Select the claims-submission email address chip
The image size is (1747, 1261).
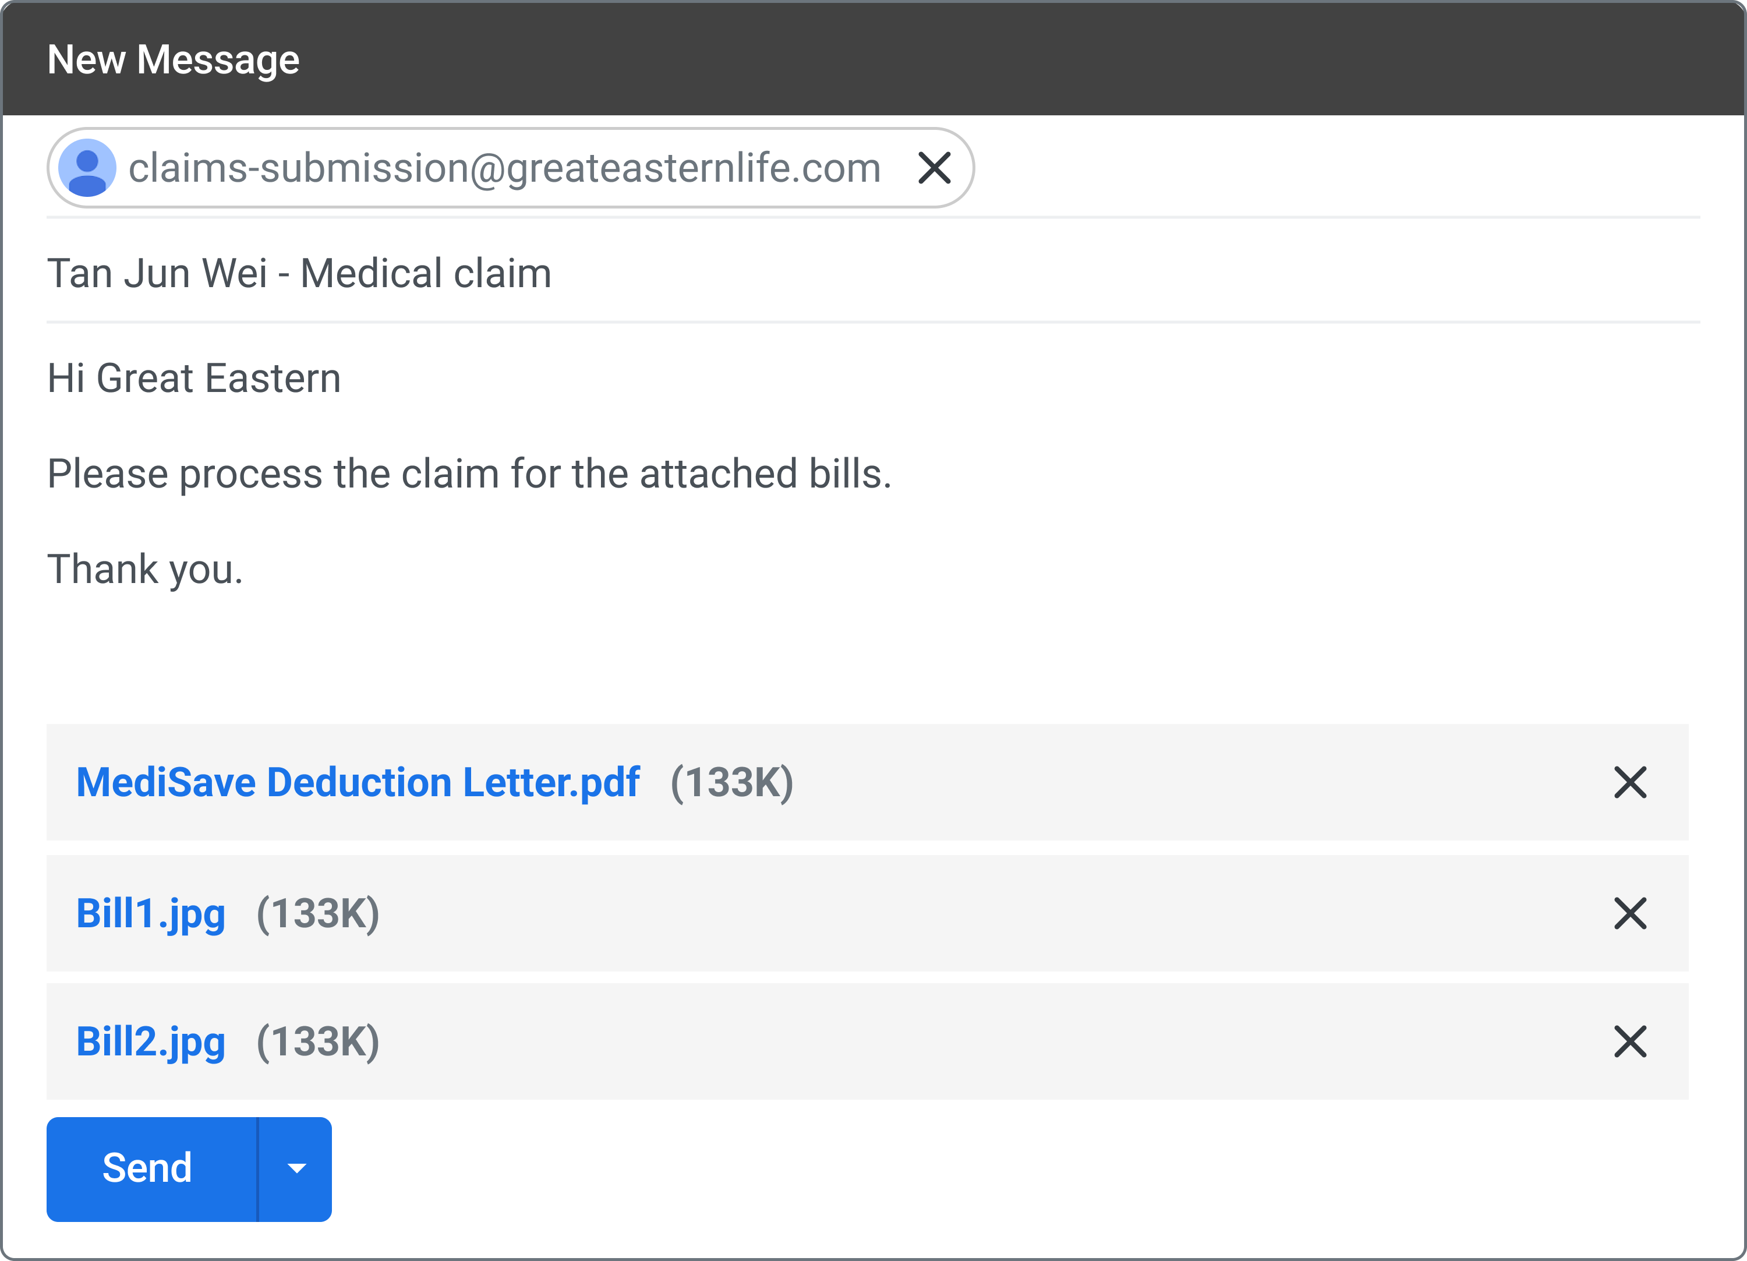pyautogui.click(x=504, y=168)
